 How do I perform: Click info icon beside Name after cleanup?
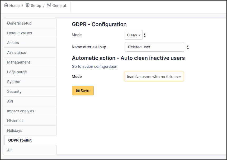pyautogui.click(x=188, y=47)
